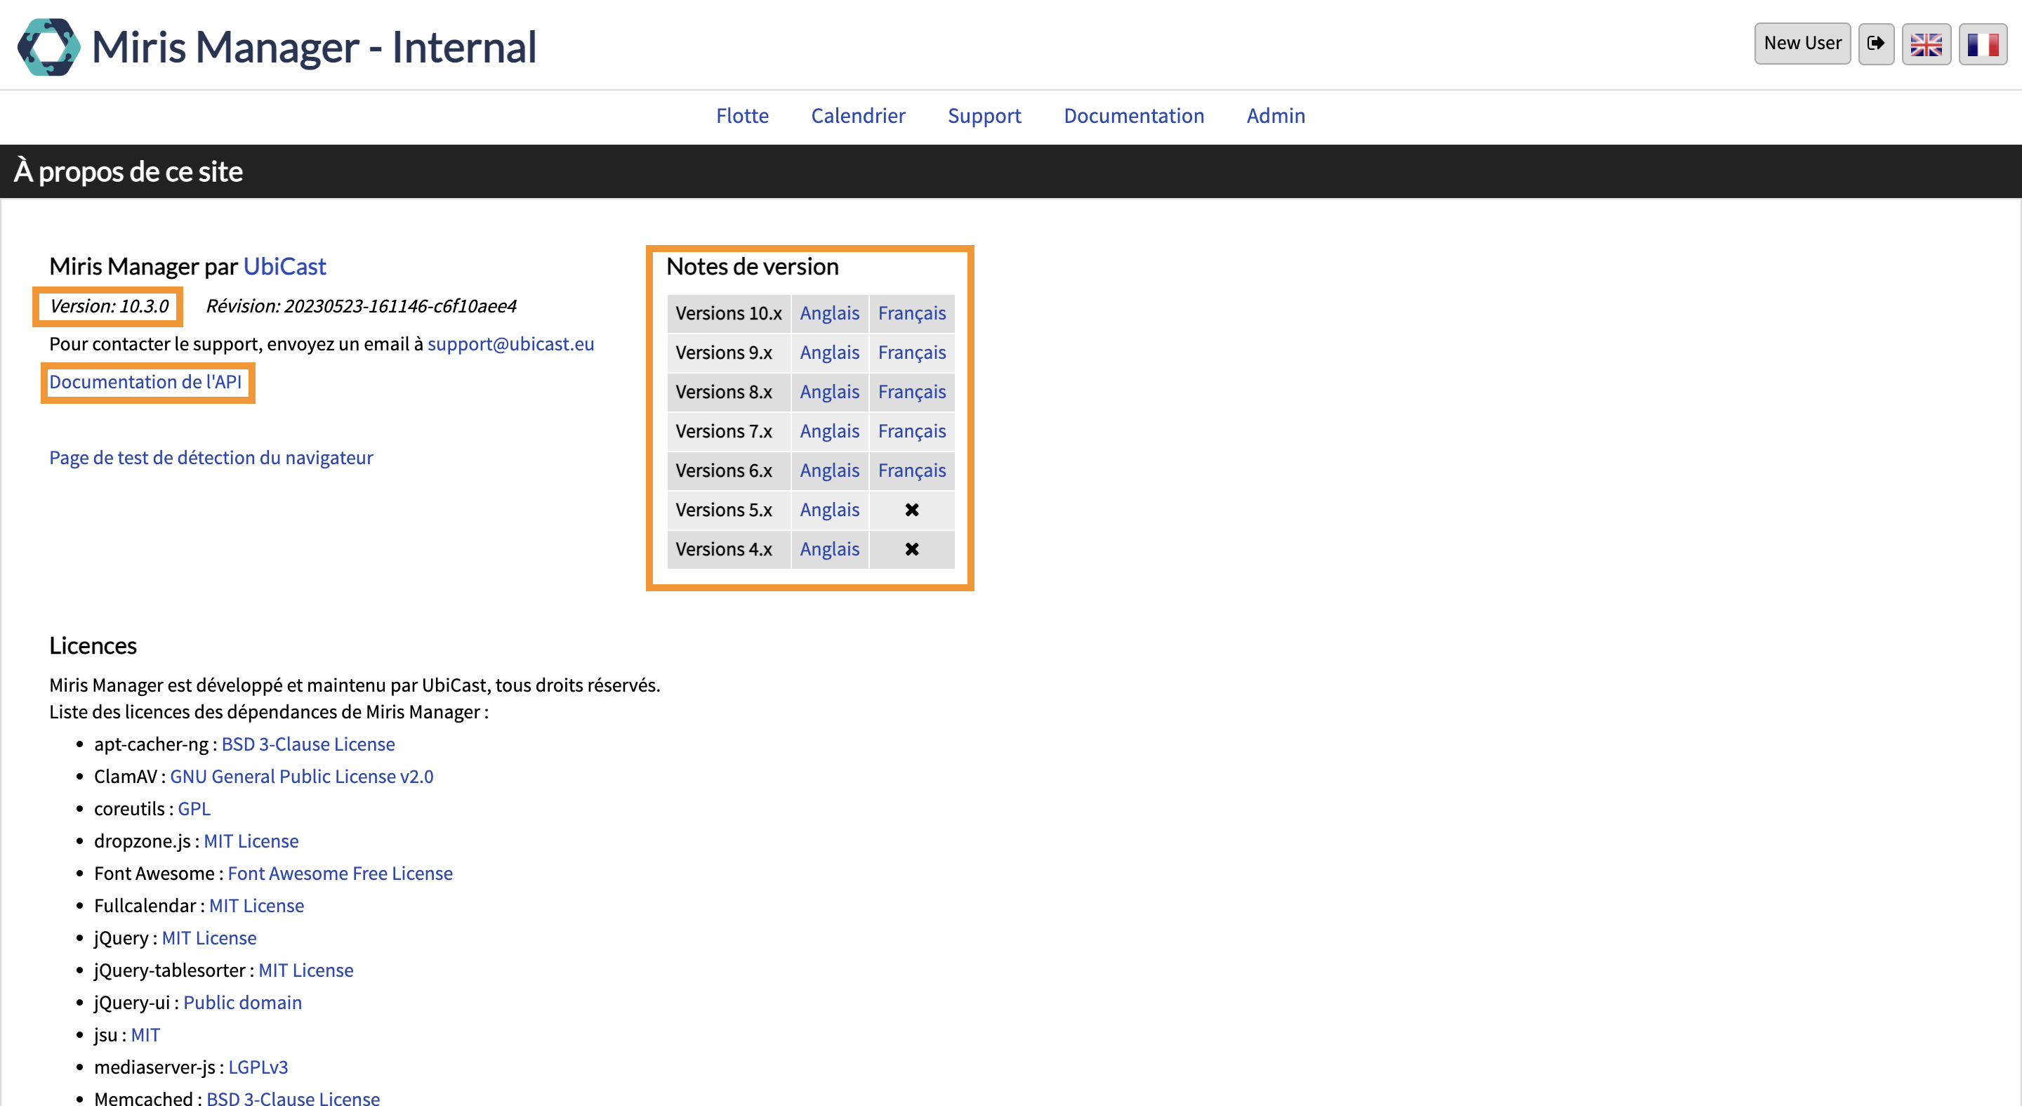The height and width of the screenshot is (1106, 2022).
Task: Open the browser detection test page link
Action: pyautogui.click(x=211, y=458)
